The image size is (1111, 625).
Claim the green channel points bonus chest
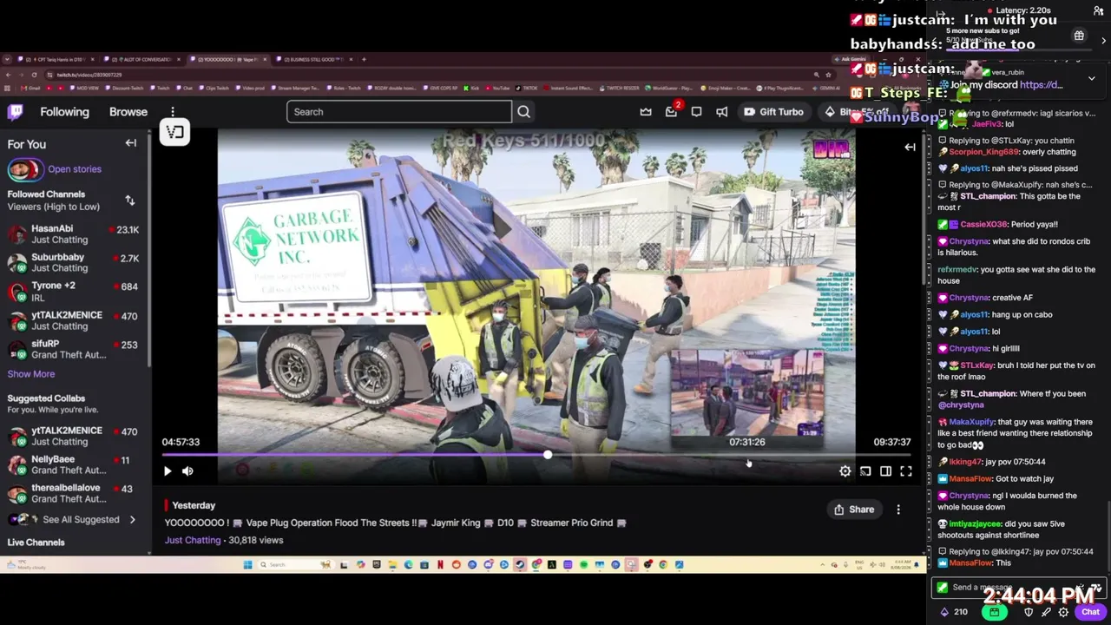point(995,612)
